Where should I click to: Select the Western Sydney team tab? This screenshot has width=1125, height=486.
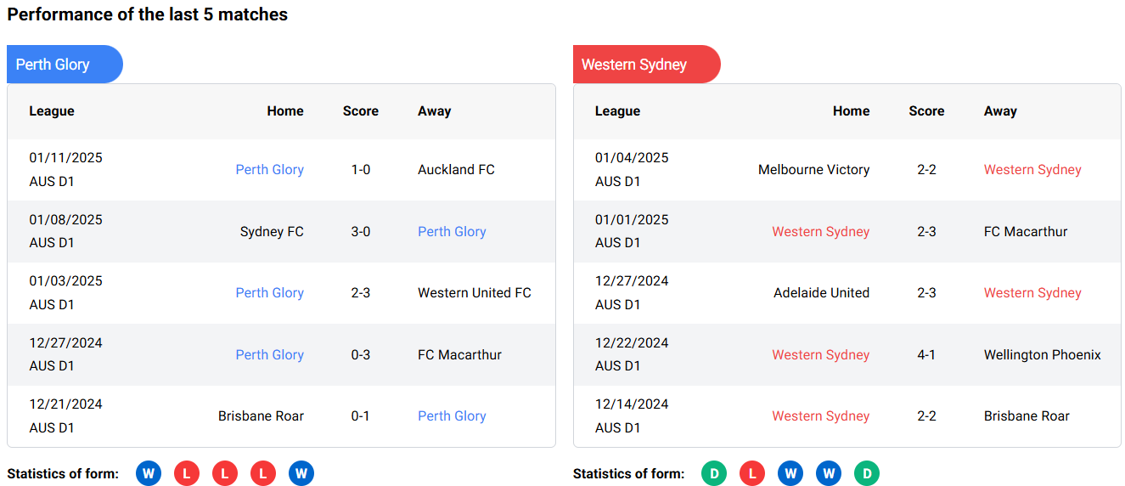point(645,65)
